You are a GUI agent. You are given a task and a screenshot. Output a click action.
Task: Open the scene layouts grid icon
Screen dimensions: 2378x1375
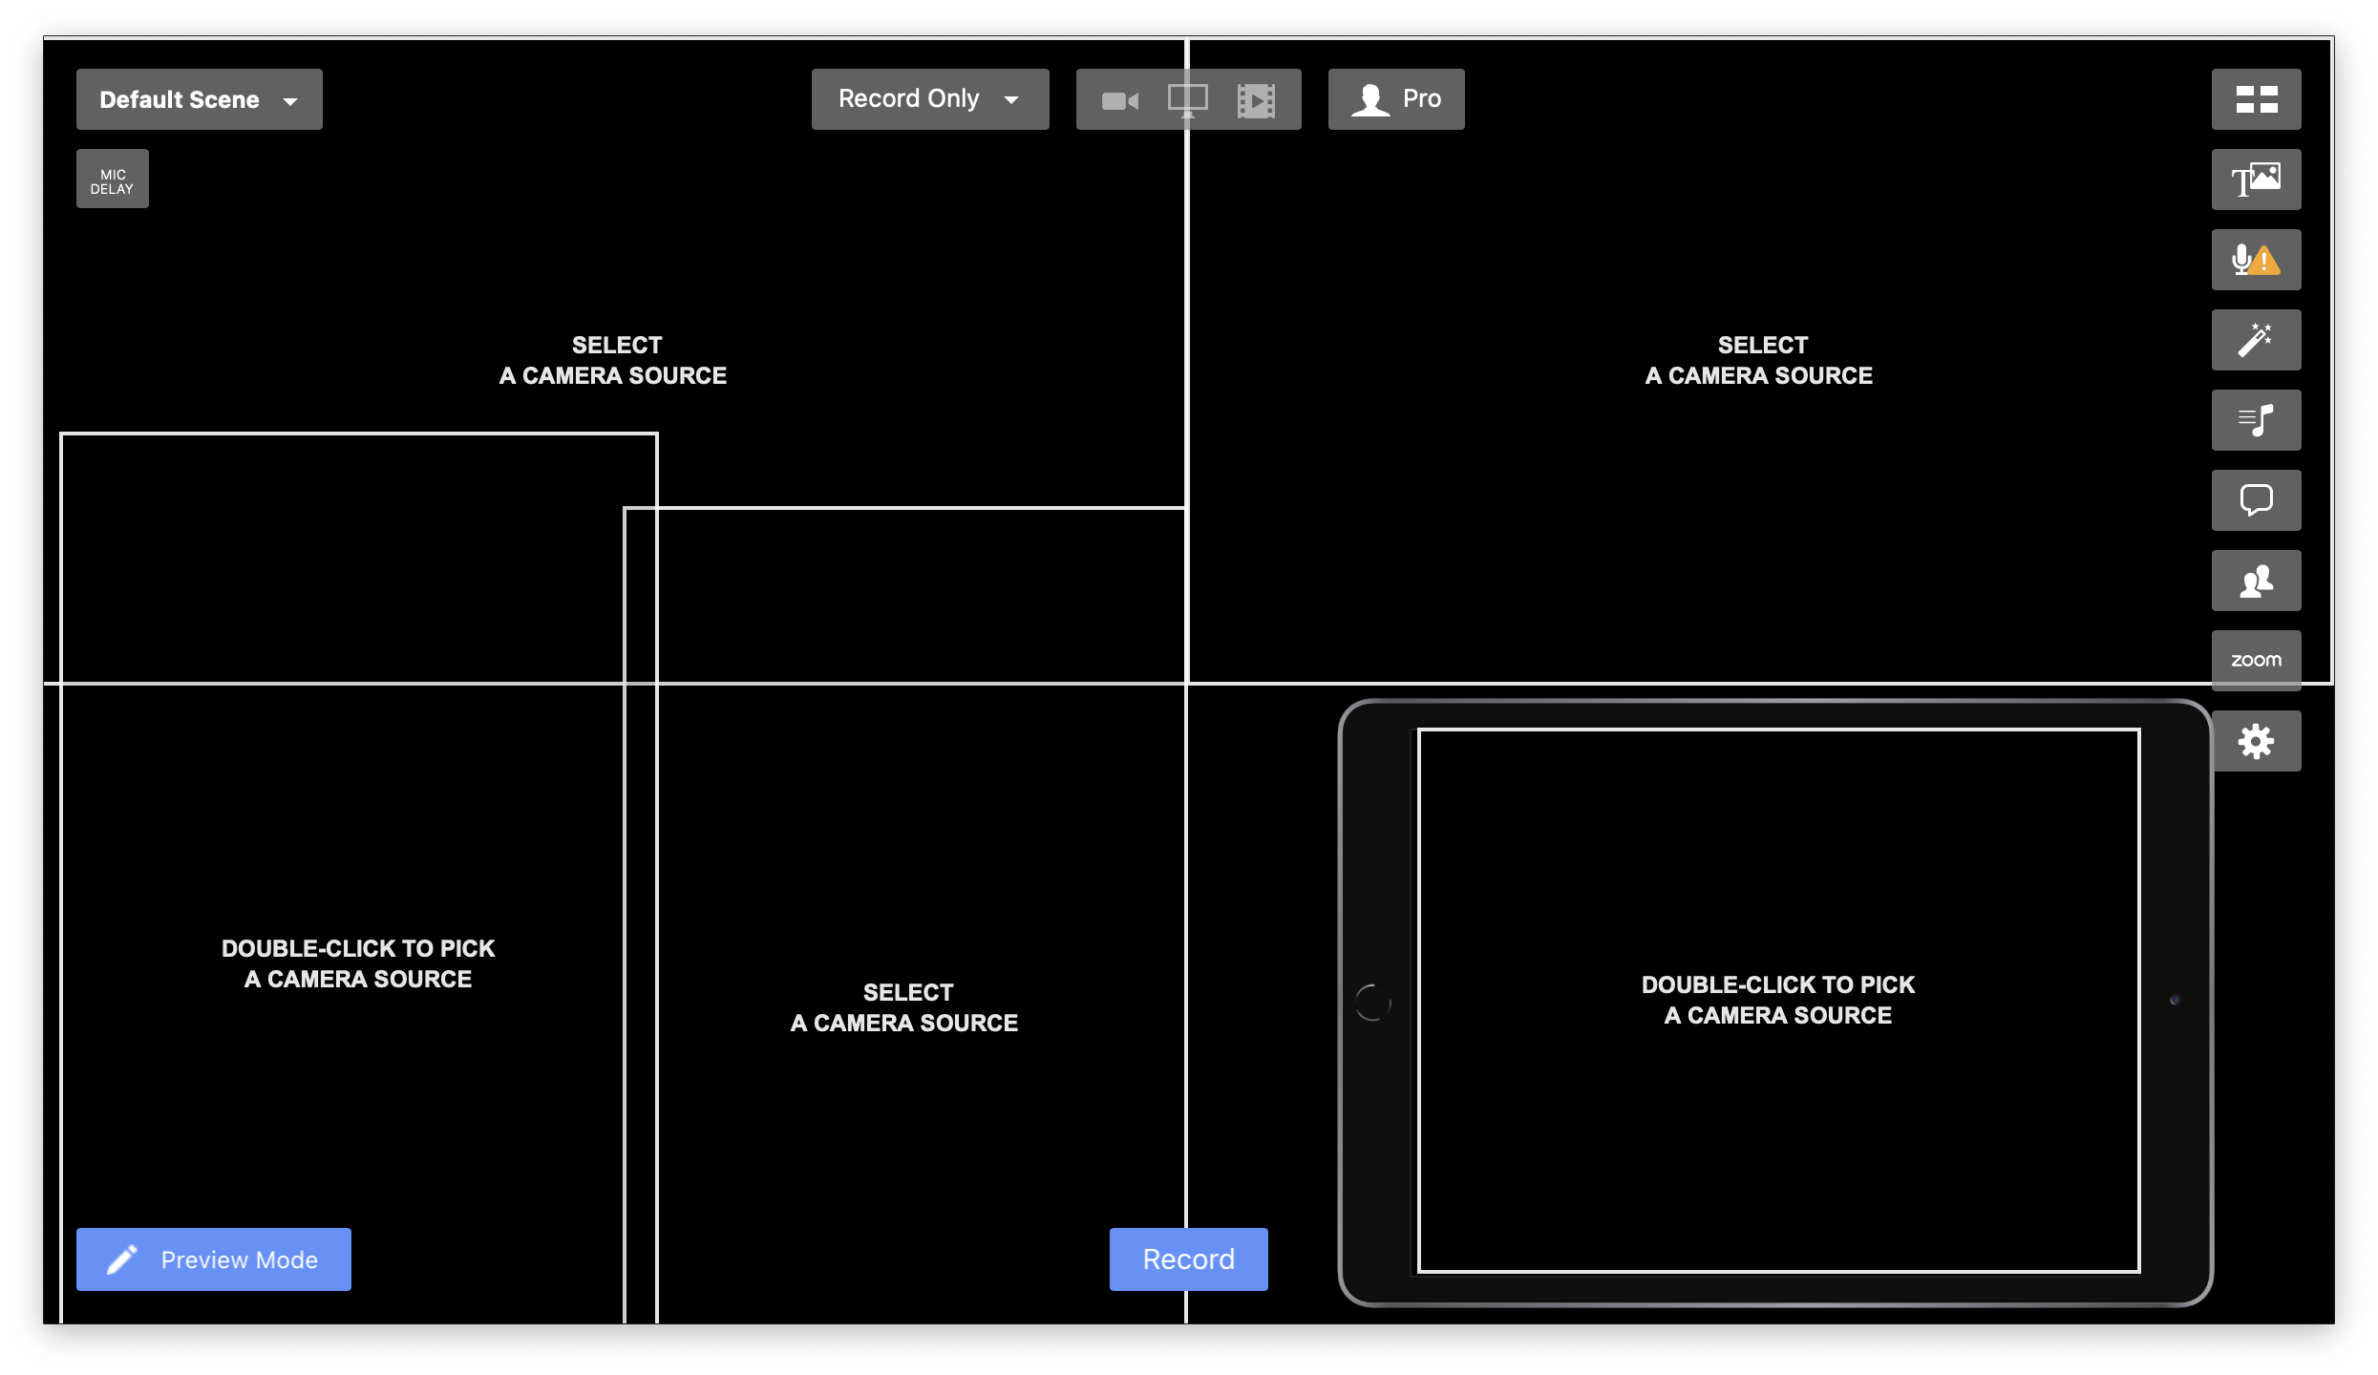click(x=2256, y=99)
